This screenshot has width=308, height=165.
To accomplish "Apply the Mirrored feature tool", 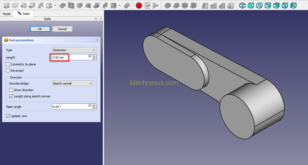I will point(205,5).
